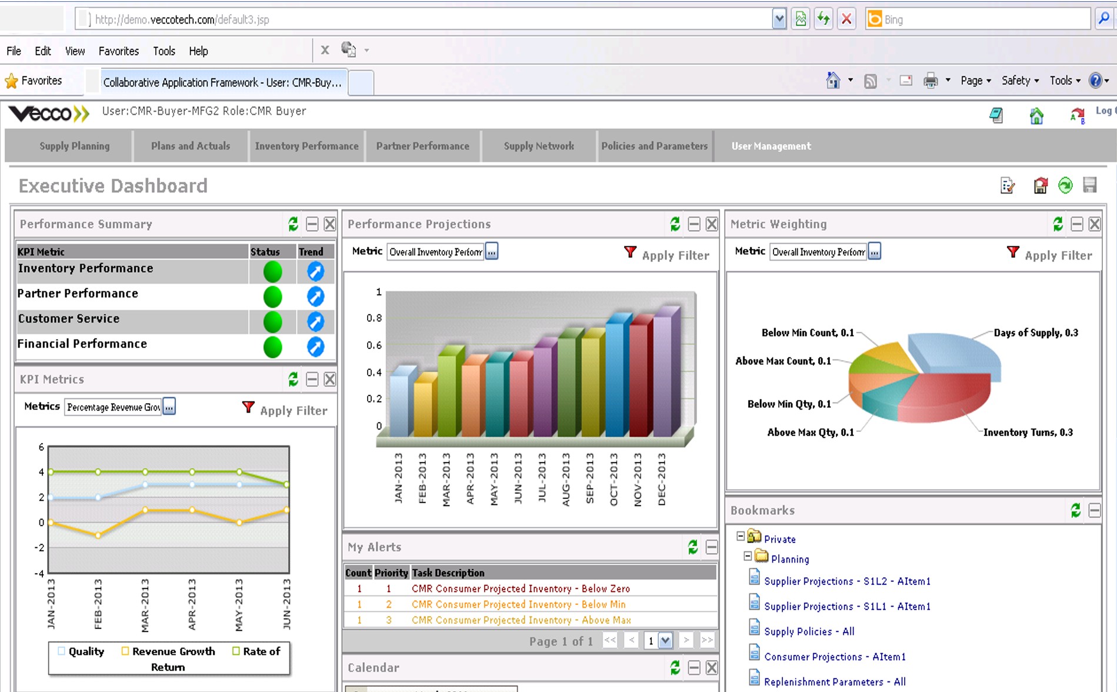The height and width of the screenshot is (692, 1117).
Task: Apply Filter in Performance Projections panel
Action: tap(667, 255)
